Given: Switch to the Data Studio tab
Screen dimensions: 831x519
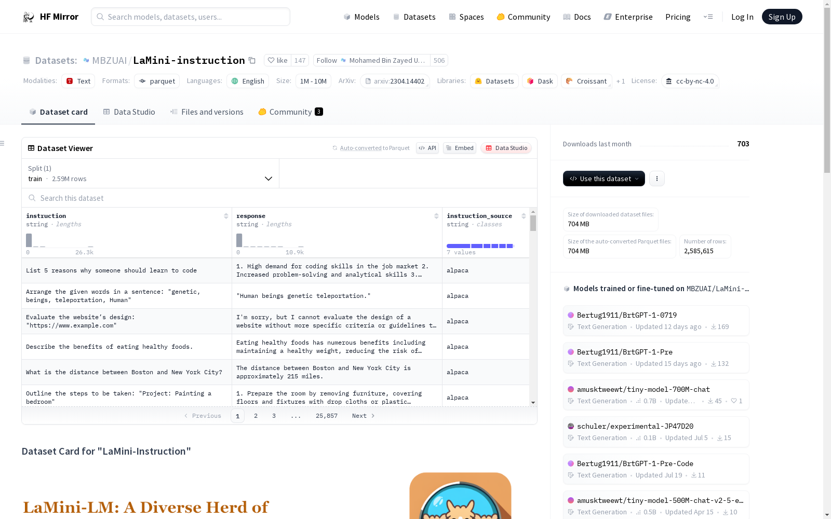Looking at the screenshot, I should [x=129, y=112].
